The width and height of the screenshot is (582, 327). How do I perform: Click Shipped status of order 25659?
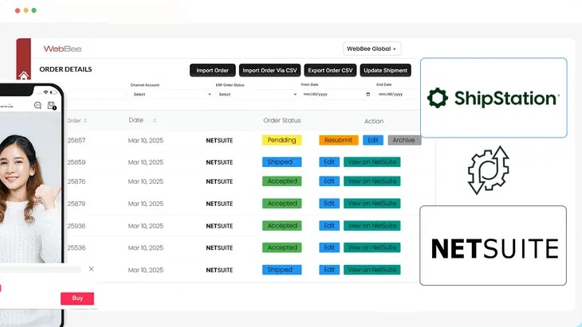[281, 162]
